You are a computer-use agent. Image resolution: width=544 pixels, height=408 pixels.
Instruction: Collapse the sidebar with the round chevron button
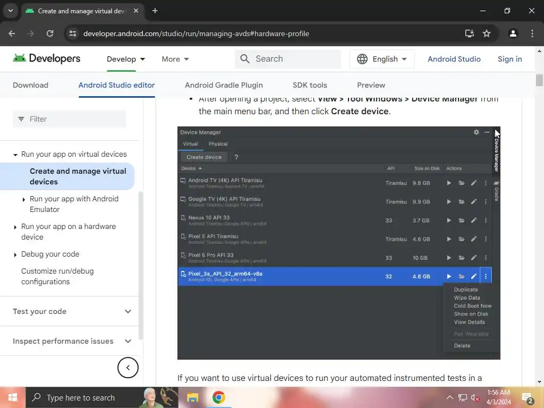point(127,368)
